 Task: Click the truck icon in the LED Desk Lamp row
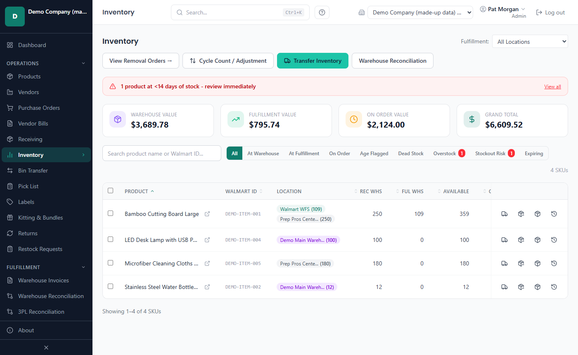(505, 240)
